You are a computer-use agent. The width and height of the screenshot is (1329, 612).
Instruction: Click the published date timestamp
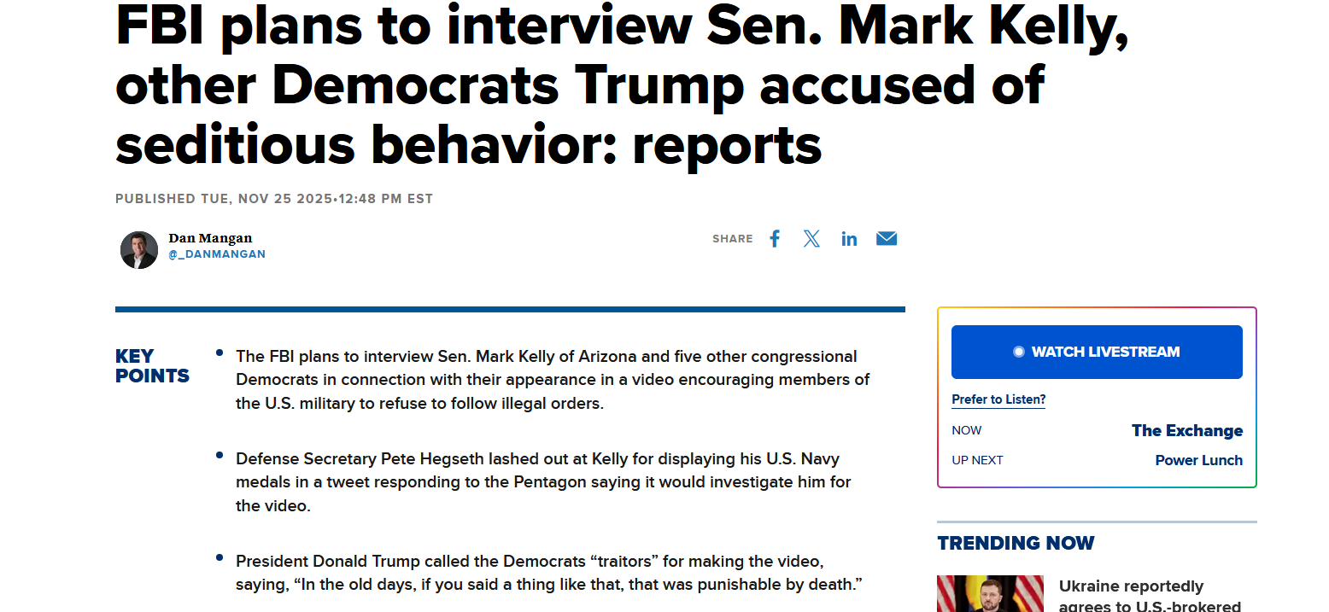pyautogui.click(x=274, y=199)
